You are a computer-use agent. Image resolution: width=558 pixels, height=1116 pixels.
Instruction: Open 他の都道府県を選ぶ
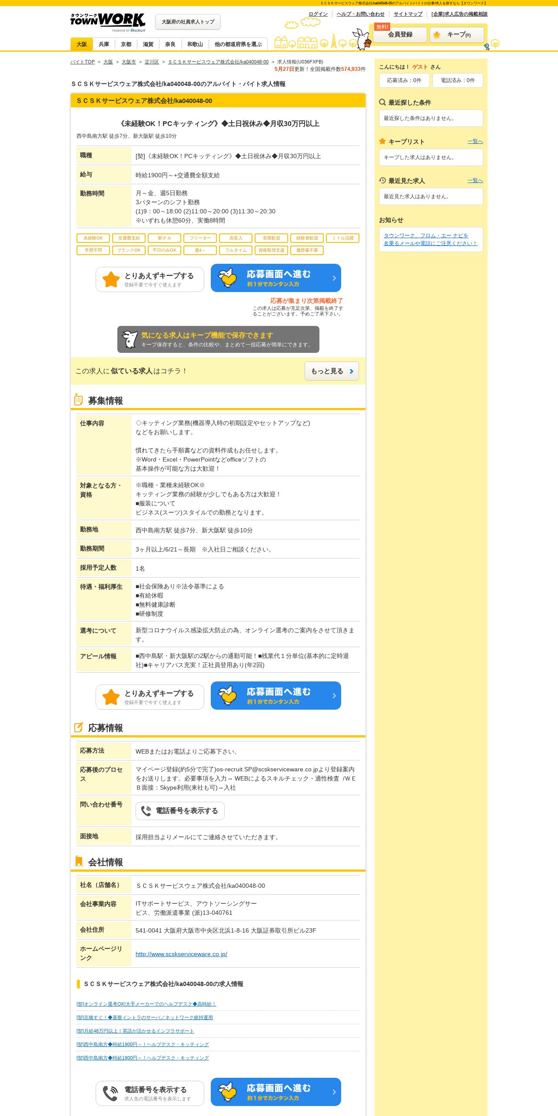click(x=238, y=44)
